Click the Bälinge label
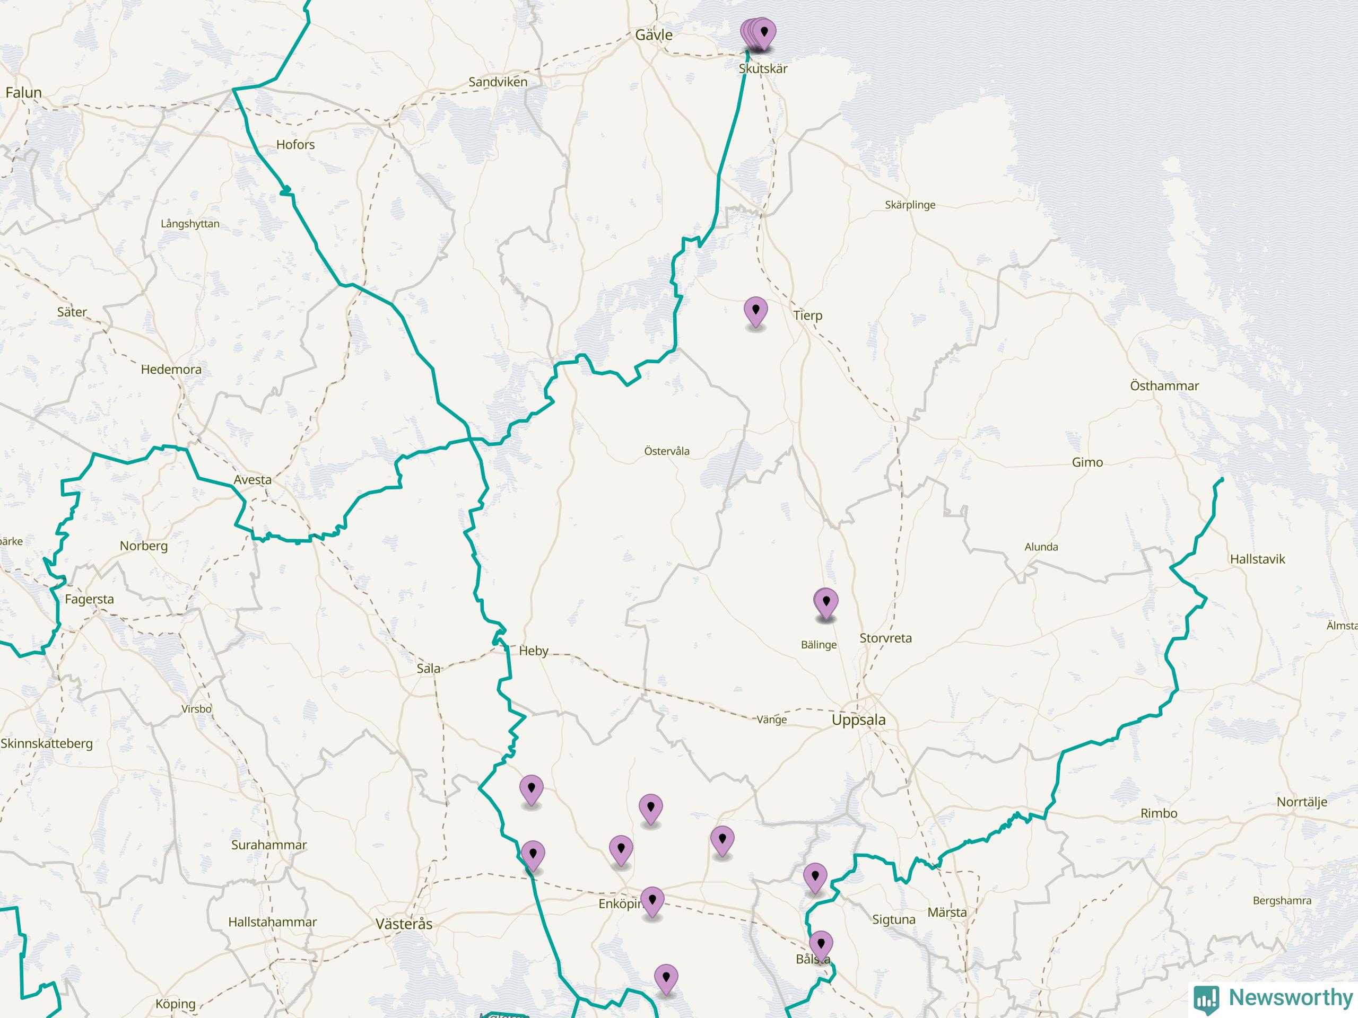The width and height of the screenshot is (1358, 1018). [x=819, y=645]
